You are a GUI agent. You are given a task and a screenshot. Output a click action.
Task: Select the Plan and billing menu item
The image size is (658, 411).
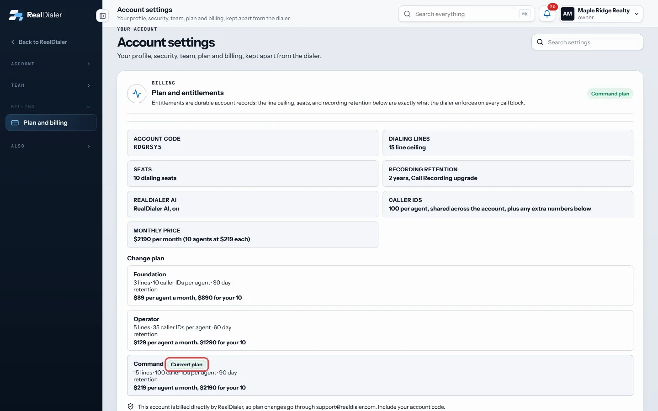[x=51, y=122]
